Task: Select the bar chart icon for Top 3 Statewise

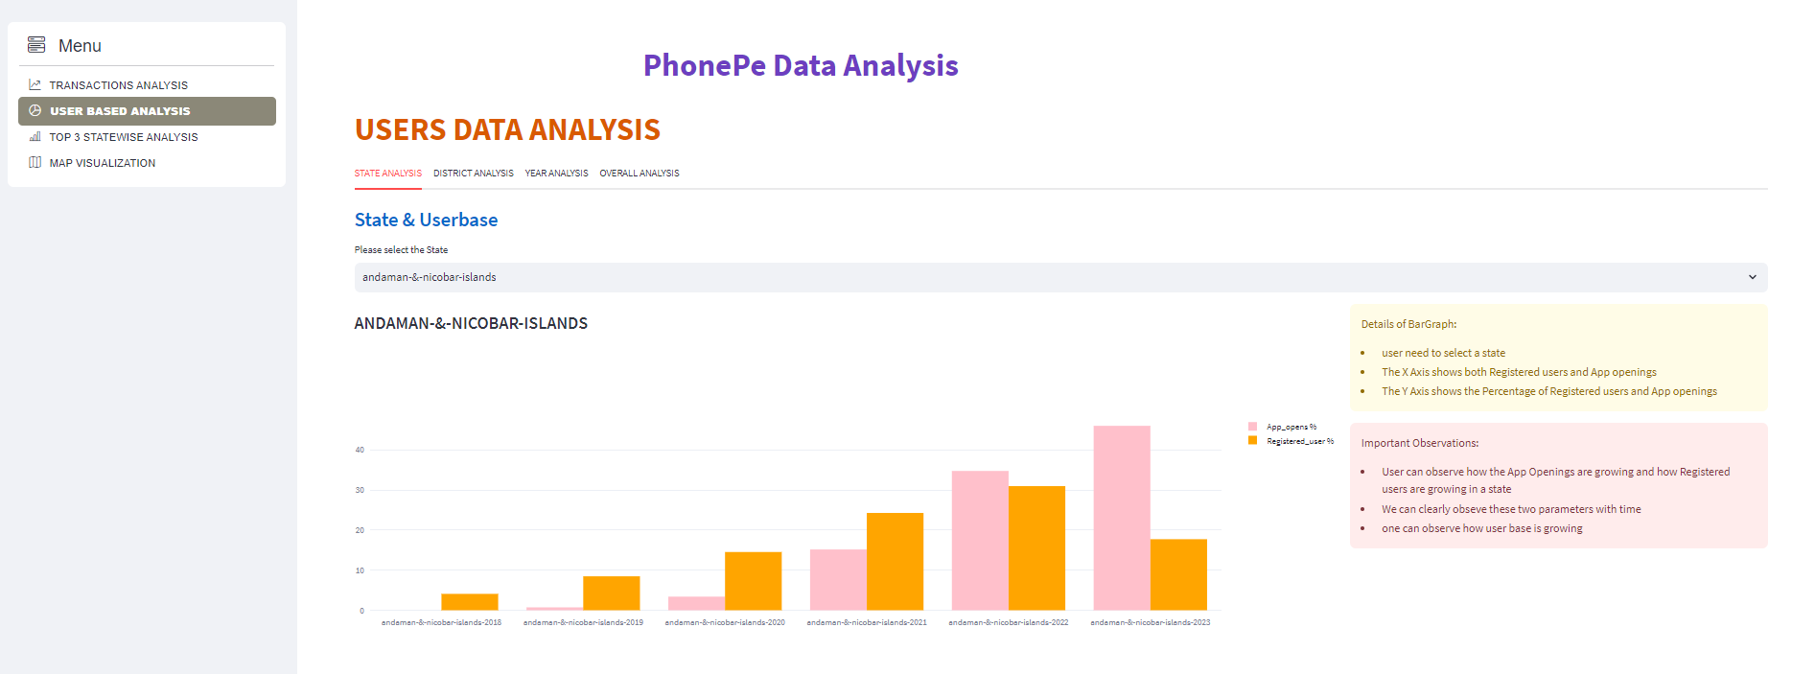Action: pos(35,136)
